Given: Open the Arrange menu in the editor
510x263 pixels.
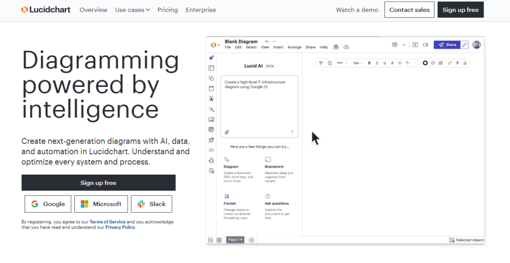Looking at the screenshot, I should (294, 47).
